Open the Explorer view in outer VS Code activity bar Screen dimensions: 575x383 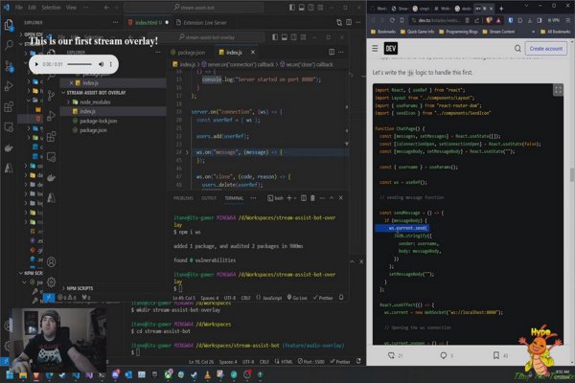point(9,25)
